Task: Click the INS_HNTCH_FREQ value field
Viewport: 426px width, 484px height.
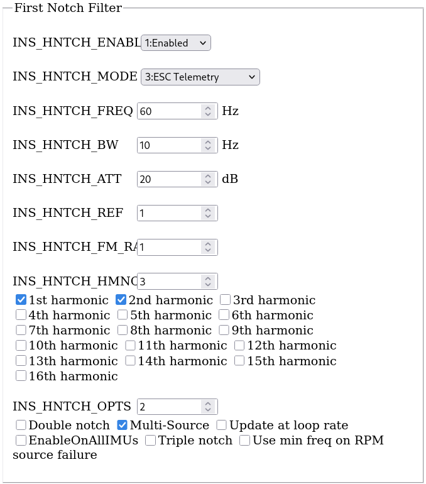Action: pyautogui.click(x=168, y=111)
